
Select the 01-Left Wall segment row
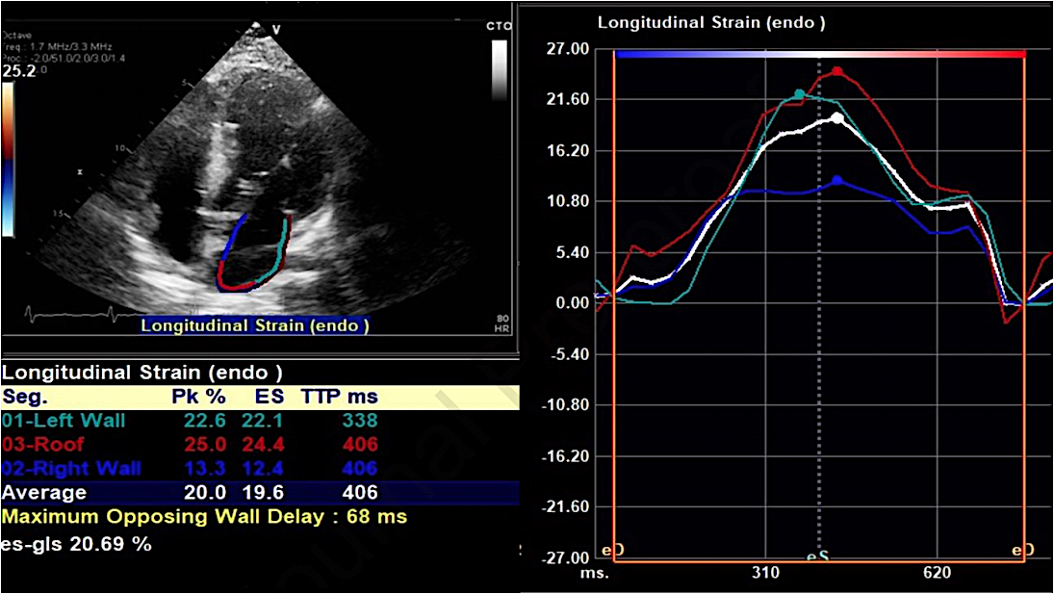click(64, 421)
